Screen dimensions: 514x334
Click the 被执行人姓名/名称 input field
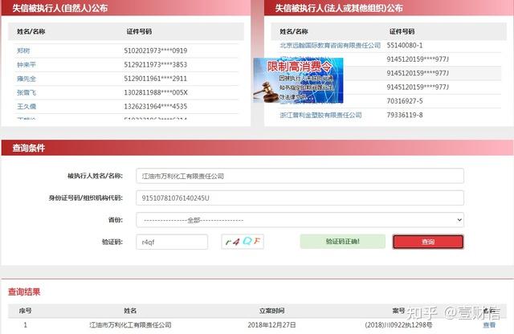300,176
